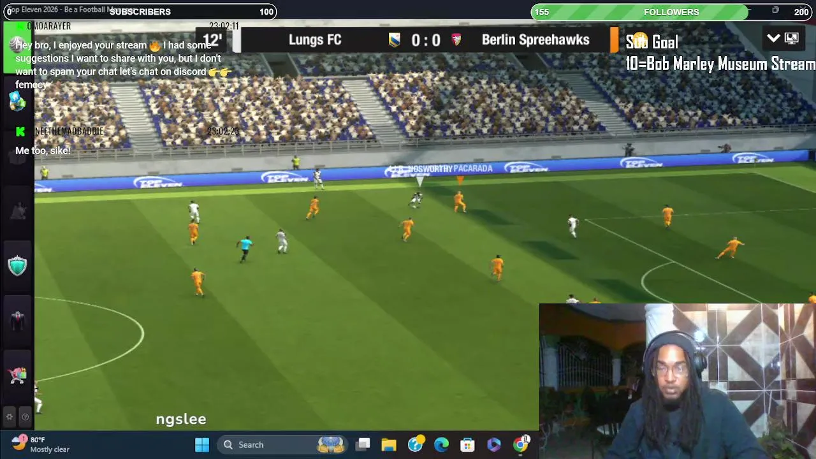Click the 'ngslee' ticker text
816x459 pixels.
pyautogui.click(x=181, y=419)
